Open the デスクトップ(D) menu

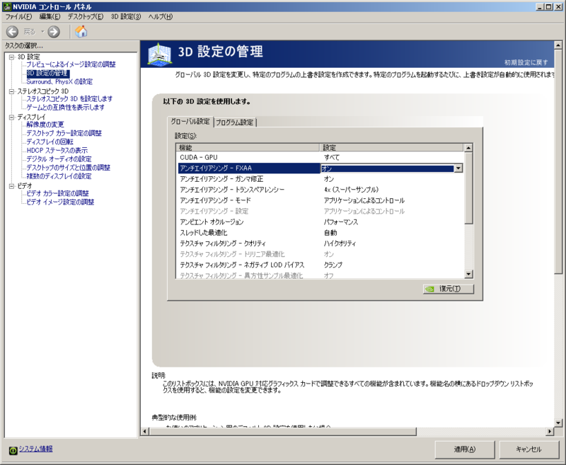(85, 16)
